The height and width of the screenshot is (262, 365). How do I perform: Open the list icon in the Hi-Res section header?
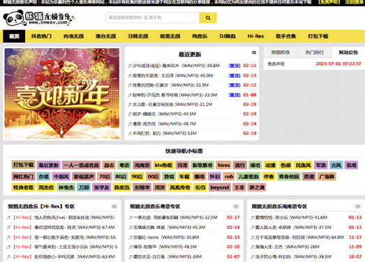[x=114, y=207]
